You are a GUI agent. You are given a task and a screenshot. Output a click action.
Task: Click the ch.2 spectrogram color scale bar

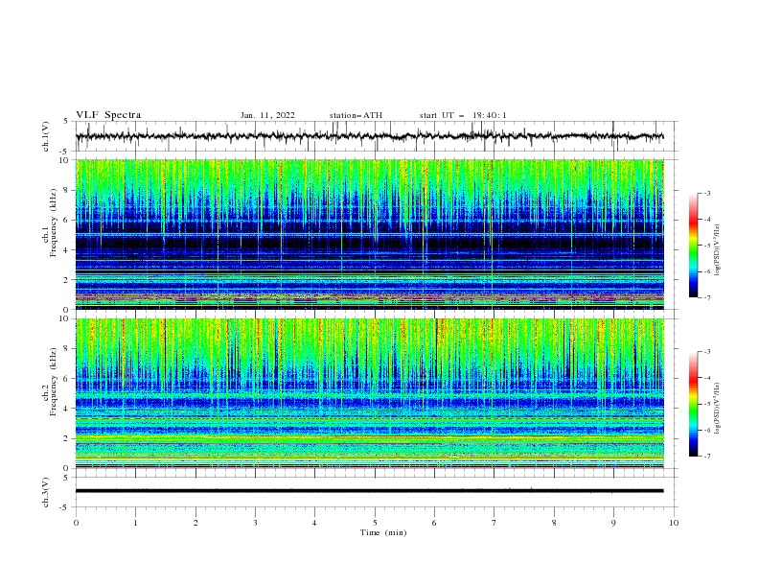[x=693, y=404]
